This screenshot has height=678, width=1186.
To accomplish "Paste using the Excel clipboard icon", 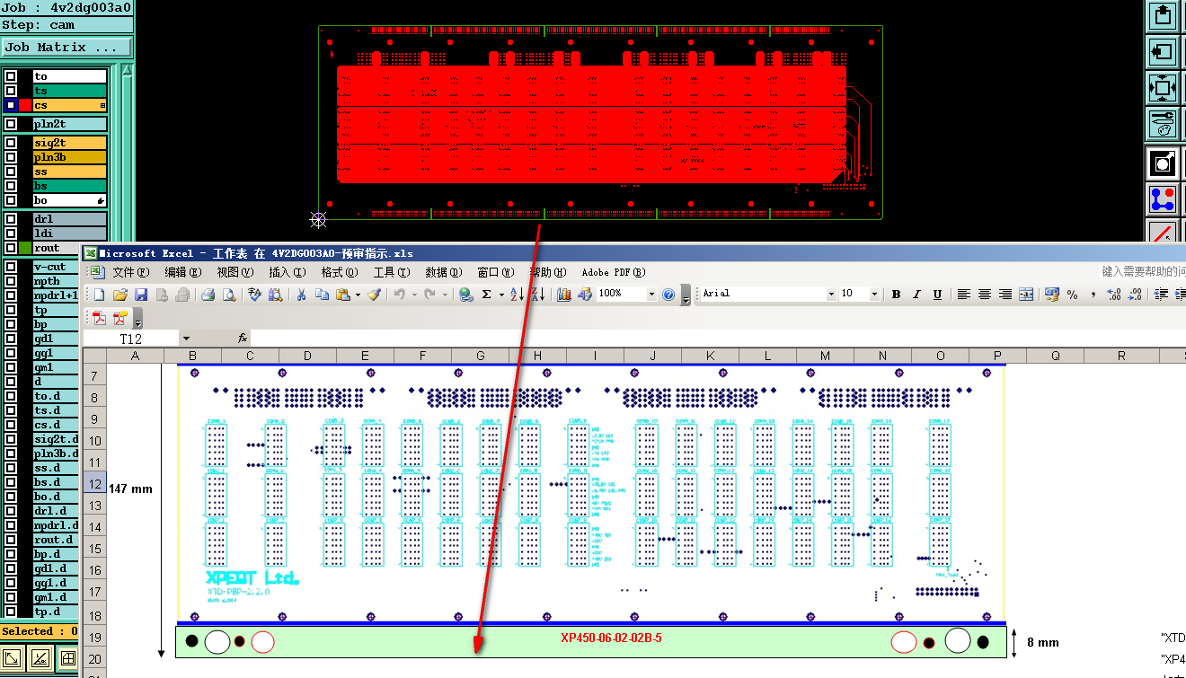I will click(x=343, y=295).
